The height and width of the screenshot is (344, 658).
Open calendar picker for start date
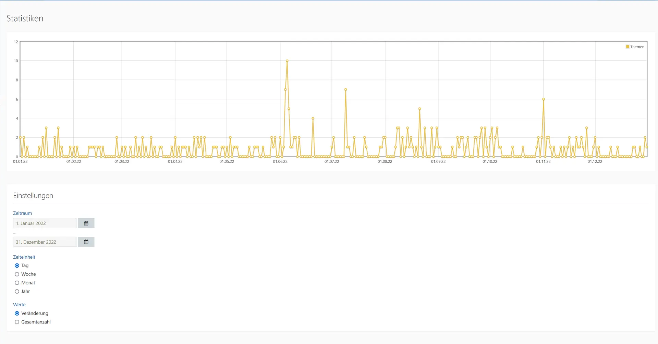[x=86, y=223]
